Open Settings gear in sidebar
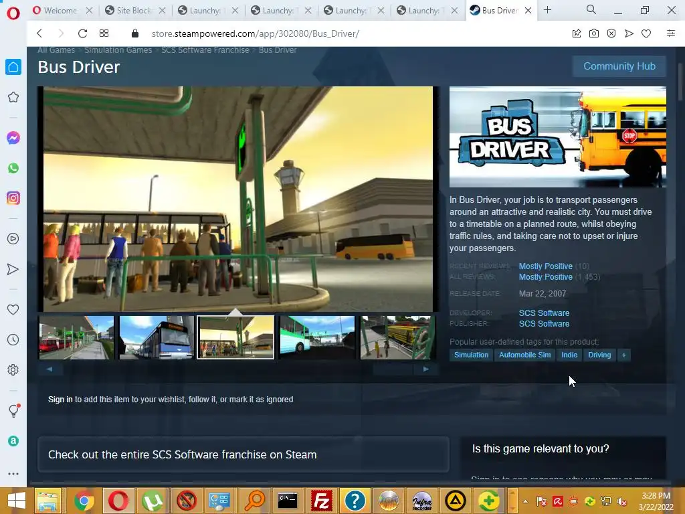This screenshot has height=514, width=685. click(x=13, y=369)
